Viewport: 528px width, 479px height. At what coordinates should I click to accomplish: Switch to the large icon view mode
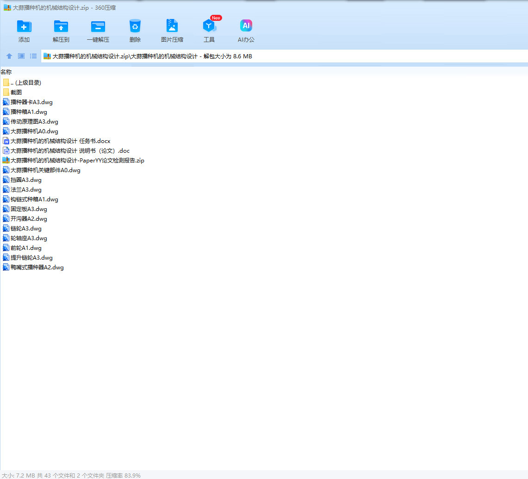(x=21, y=56)
